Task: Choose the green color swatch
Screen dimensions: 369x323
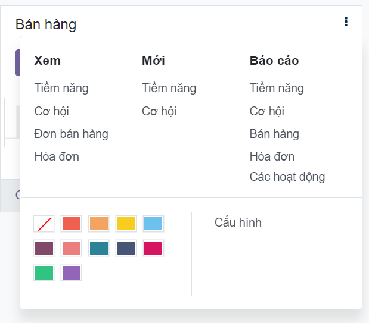Action: [x=44, y=272]
